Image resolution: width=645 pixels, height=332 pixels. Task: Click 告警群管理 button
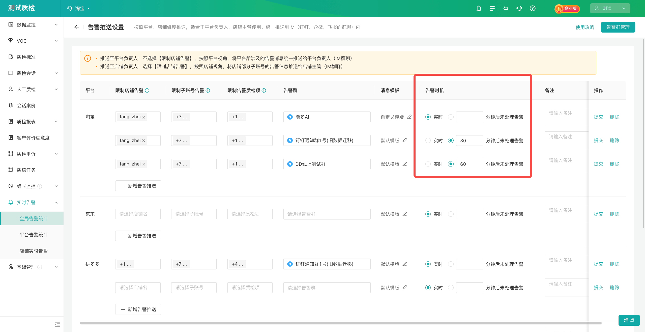[618, 27]
